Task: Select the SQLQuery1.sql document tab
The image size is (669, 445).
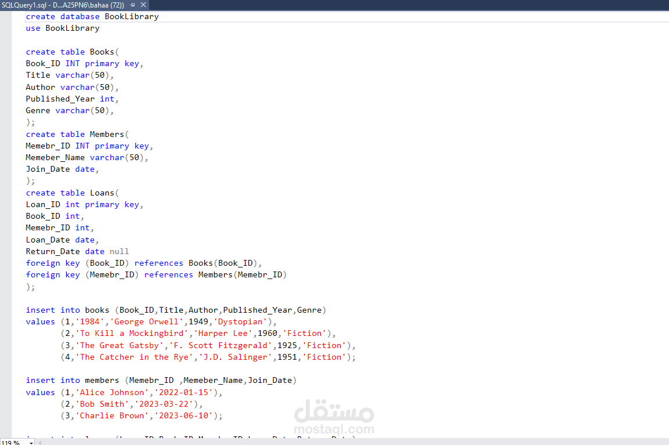Action: 63,5
